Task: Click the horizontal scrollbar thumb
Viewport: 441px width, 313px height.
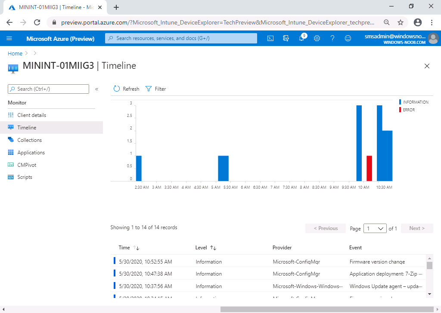Action: tap(327, 310)
